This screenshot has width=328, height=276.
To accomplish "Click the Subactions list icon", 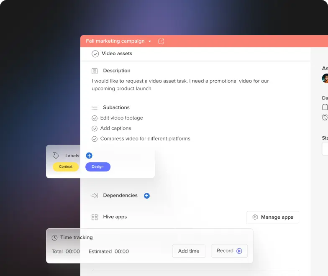I will pos(95,108).
